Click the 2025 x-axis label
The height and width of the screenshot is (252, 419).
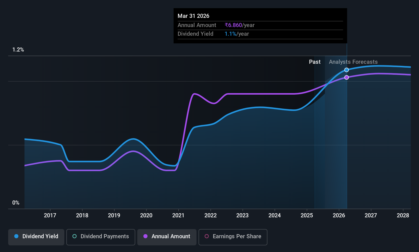click(307, 216)
